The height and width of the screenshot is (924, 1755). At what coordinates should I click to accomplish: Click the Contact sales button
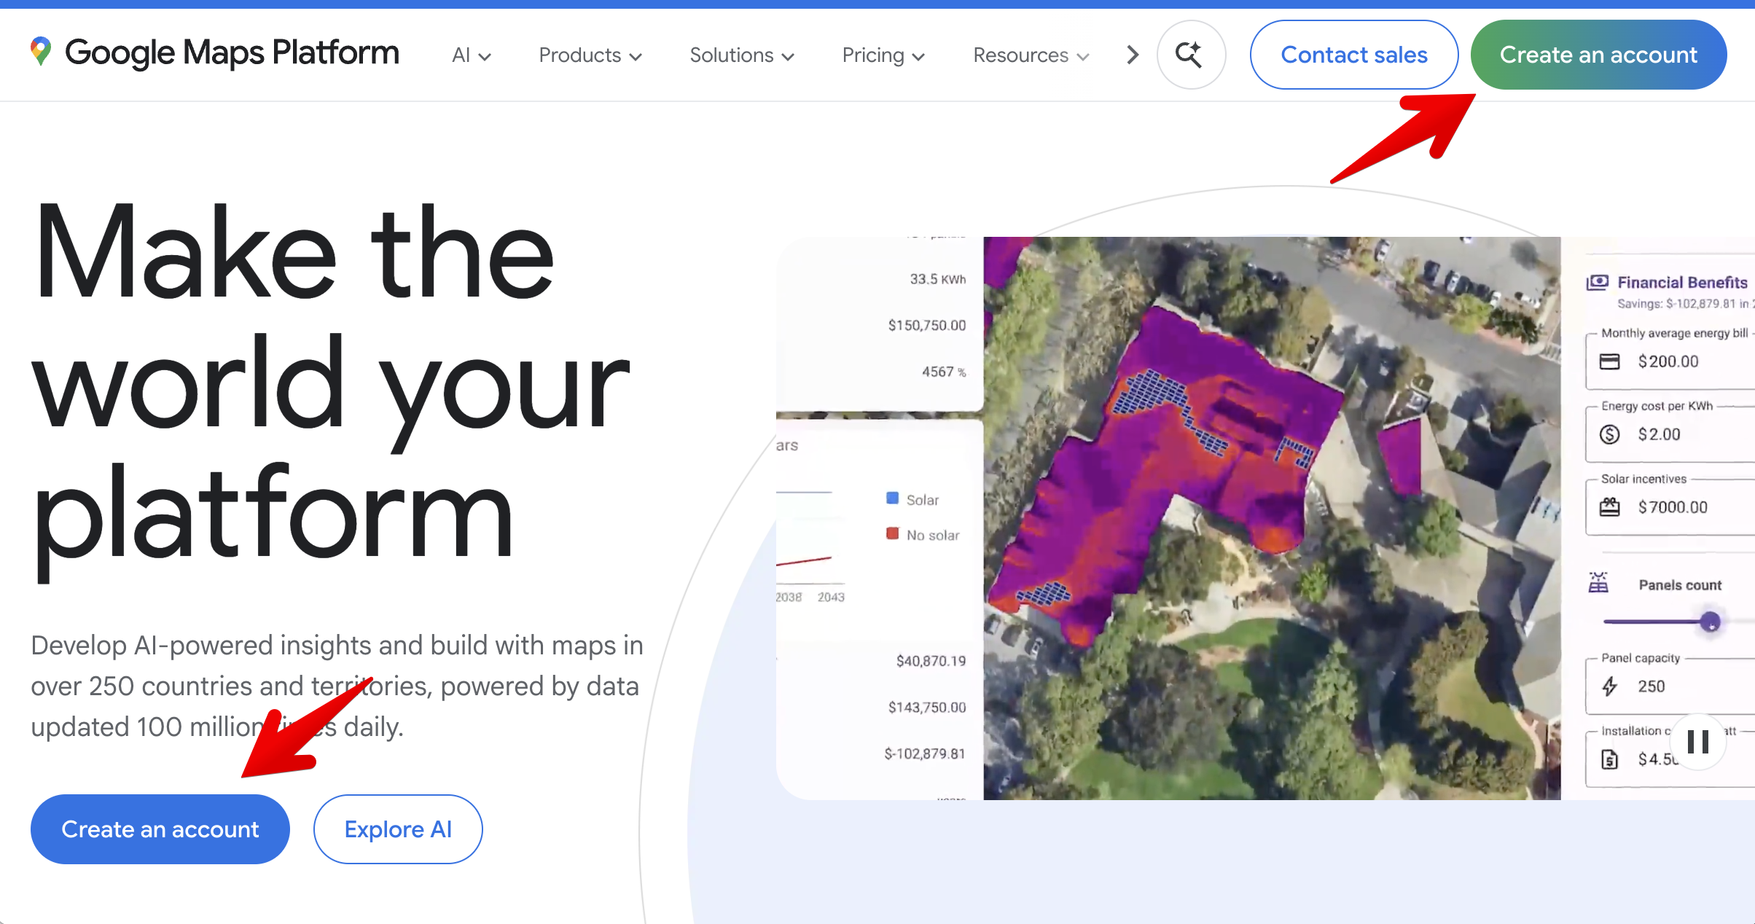(1353, 55)
